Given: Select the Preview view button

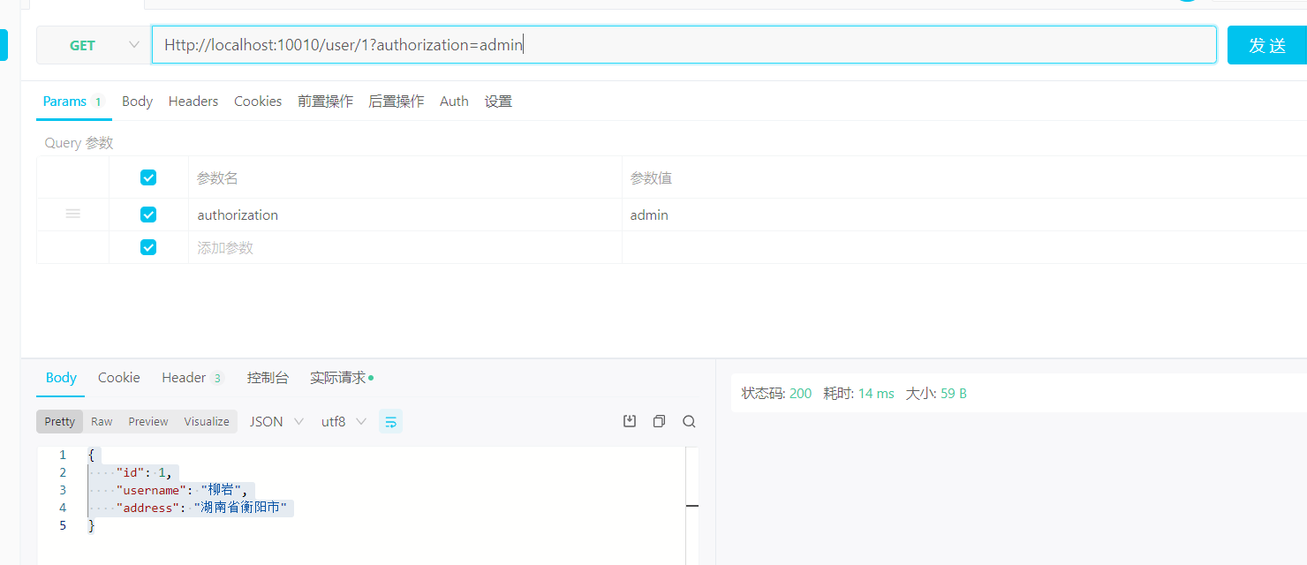Looking at the screenshot, I should (x=148, y=421).
